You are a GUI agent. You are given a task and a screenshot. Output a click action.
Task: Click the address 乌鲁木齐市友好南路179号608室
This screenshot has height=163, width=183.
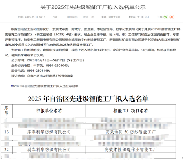50,76
